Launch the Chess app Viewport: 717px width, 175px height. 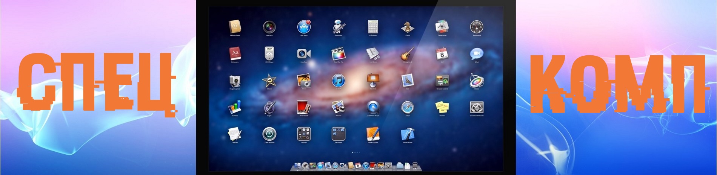[x=408, y=27]
